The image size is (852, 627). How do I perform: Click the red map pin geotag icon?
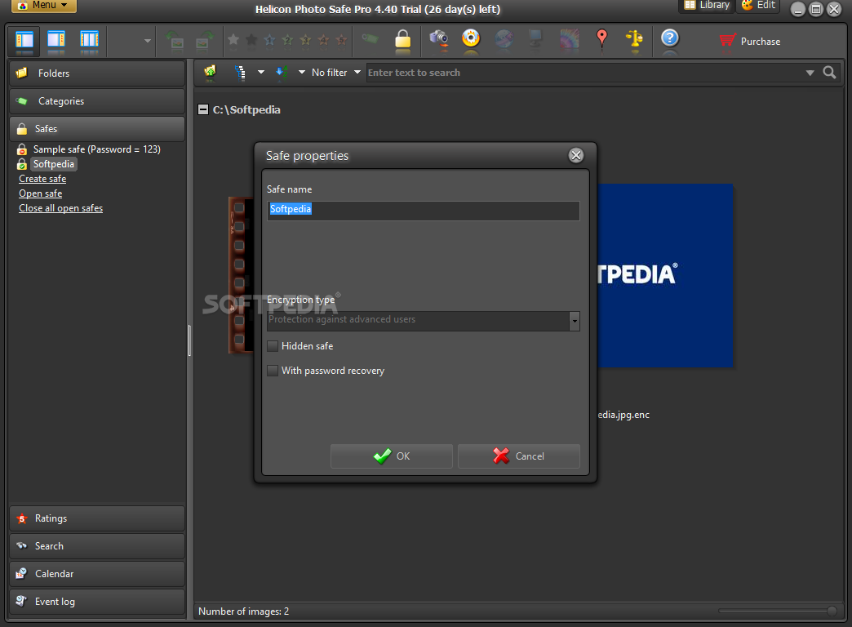click(601, 38)
